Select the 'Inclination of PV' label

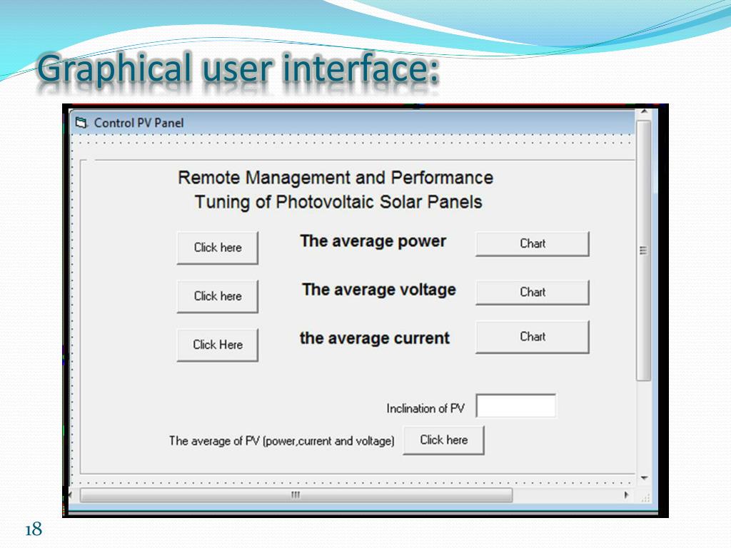425,409
